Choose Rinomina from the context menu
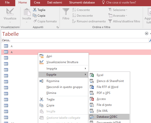The image size is (151, 123). pyautogui.click(x=63, y=81)
